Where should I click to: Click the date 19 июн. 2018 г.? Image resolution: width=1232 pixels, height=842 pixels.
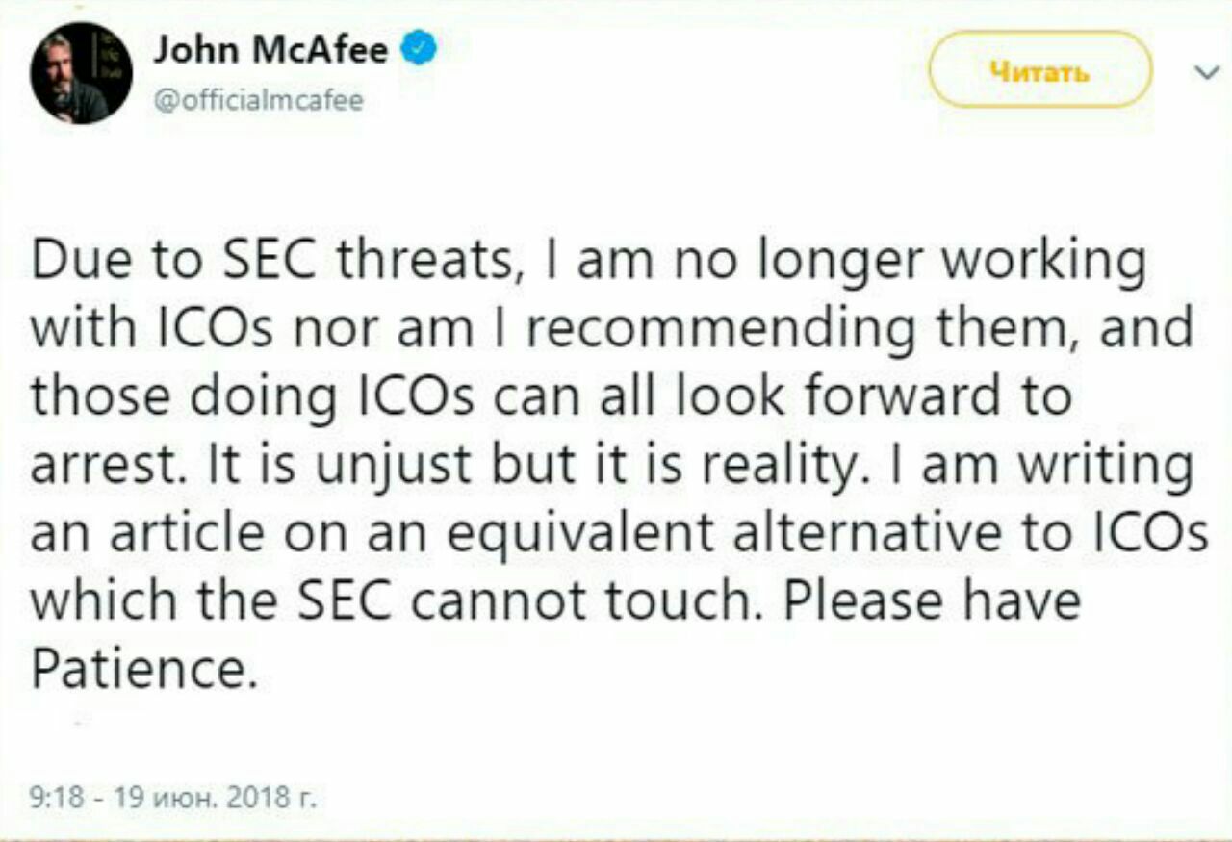click(204, 797)
